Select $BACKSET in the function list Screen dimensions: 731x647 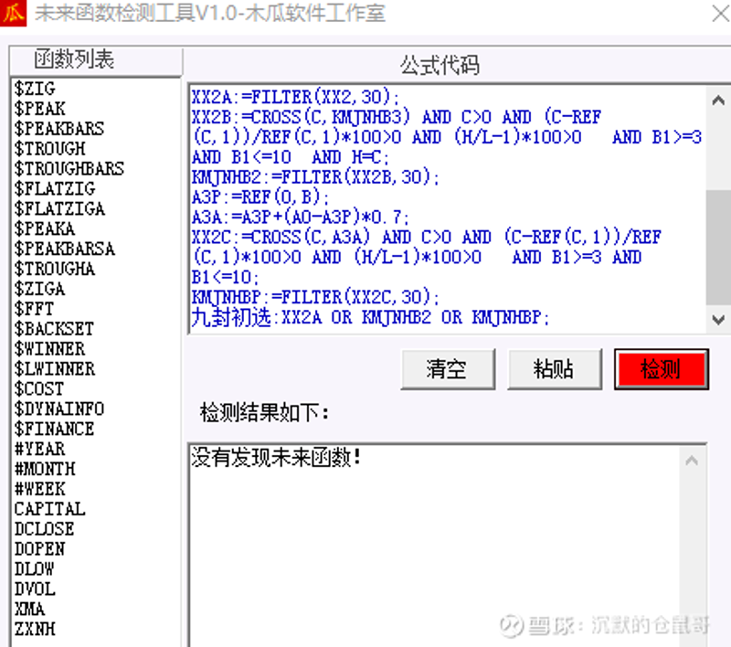[x=54, y=329]
